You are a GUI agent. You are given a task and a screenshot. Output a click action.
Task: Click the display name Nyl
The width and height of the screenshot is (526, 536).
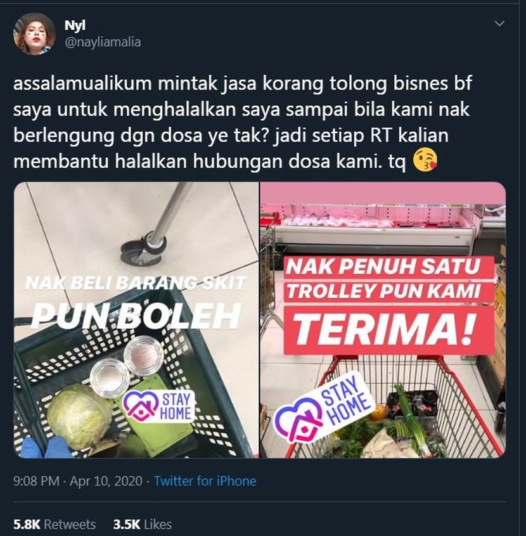tap(75, 25)
